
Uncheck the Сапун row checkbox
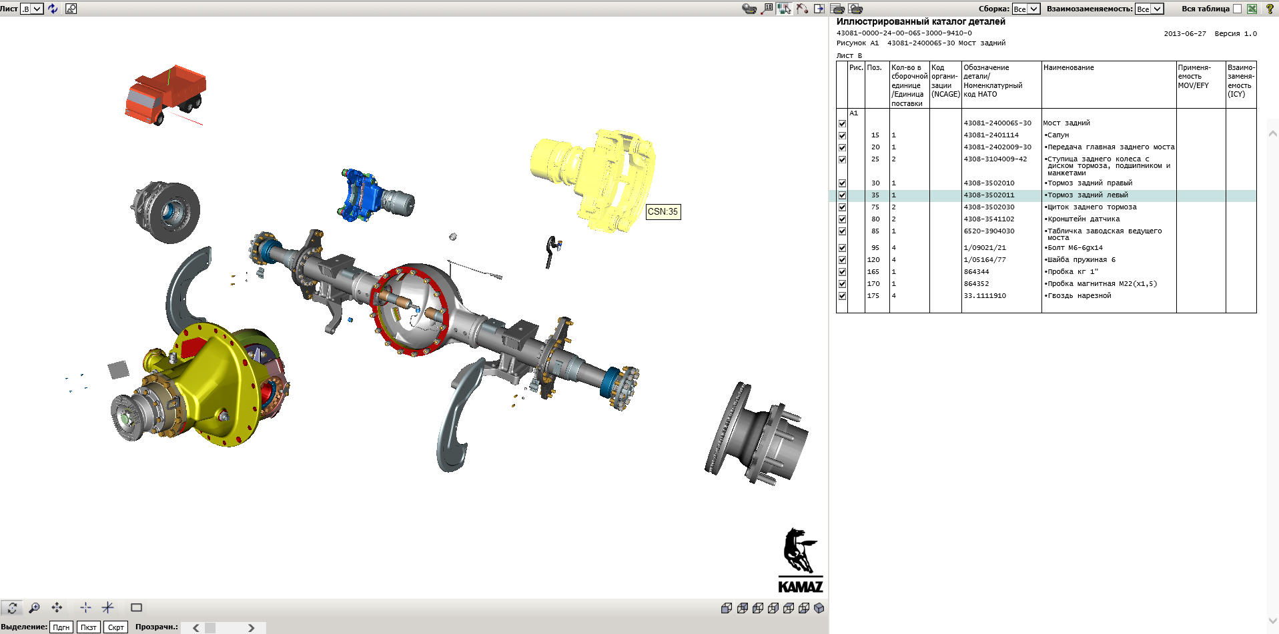[842, 135]
